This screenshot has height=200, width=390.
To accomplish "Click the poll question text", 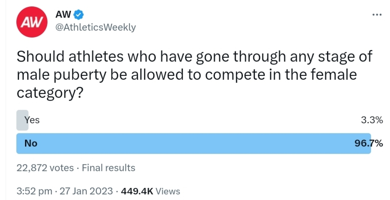I will pyautogui.click(x=193, y=74).
